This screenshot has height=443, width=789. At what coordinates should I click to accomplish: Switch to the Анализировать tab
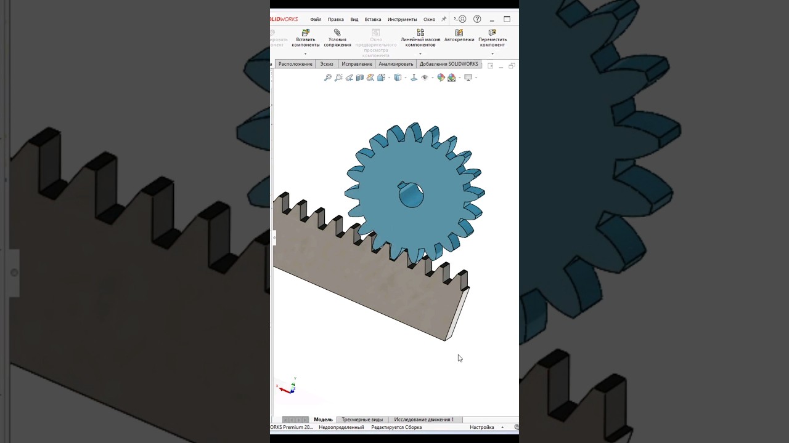(x=396, y=64)
